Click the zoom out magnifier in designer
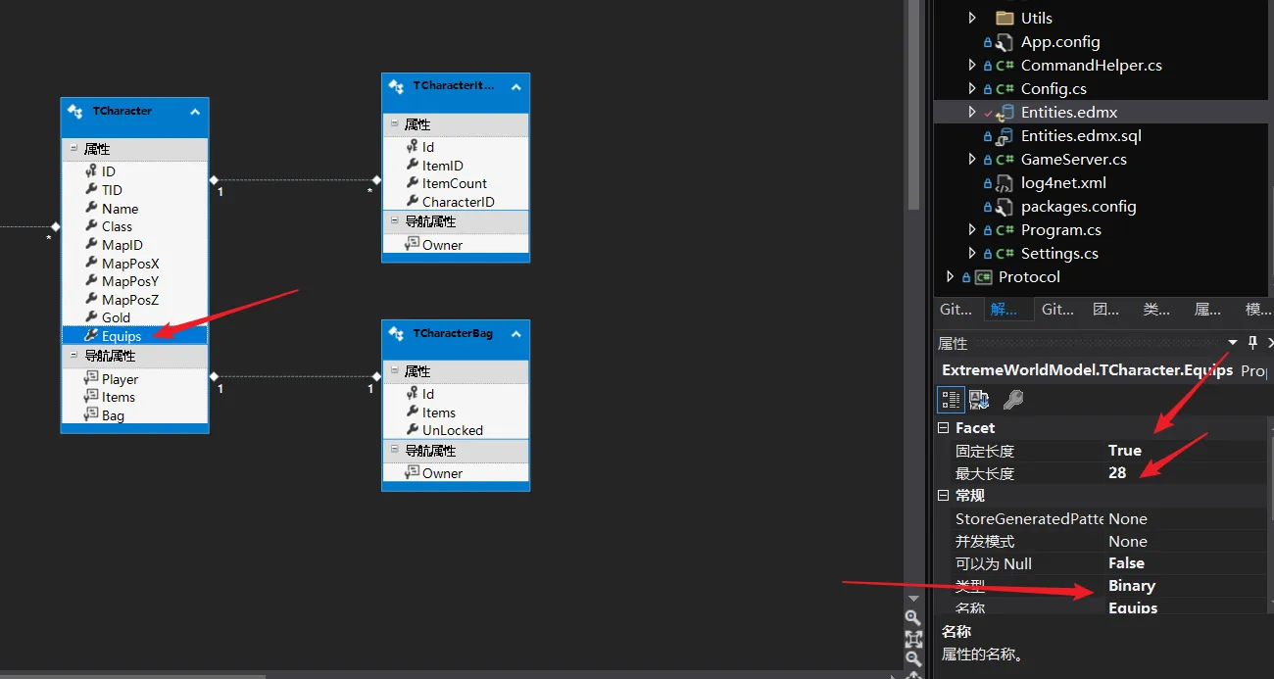The width and height of the screenshot is (1274, 679). pos(913,659)
